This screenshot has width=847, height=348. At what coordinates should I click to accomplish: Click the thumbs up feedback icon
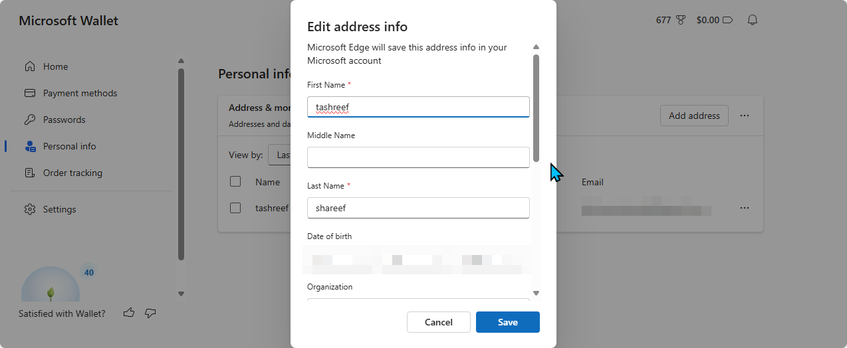(129, 313)
